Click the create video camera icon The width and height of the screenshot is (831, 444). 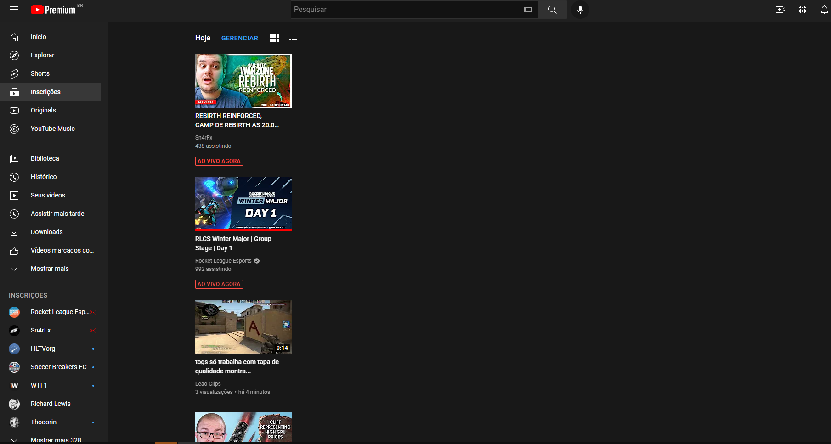coord(780,10)
